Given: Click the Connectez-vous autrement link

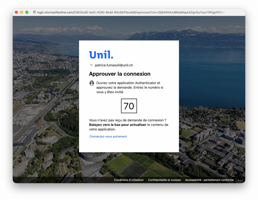Looking at the screenshot, I should (108, 136).
